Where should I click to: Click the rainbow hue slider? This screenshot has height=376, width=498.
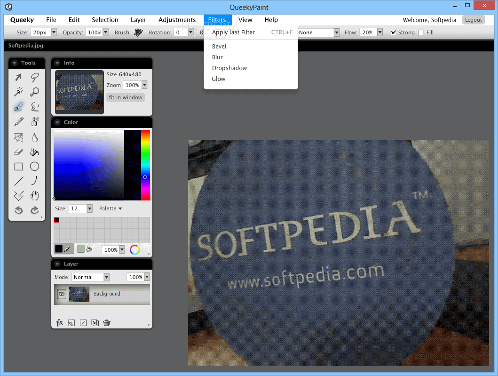tap(145, 165)
